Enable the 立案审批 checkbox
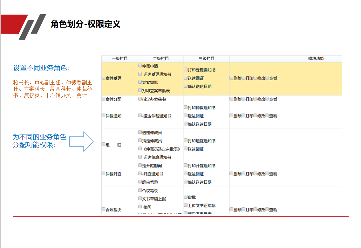The width and height of the screenshot is (361, 248). tap(140, 82)
